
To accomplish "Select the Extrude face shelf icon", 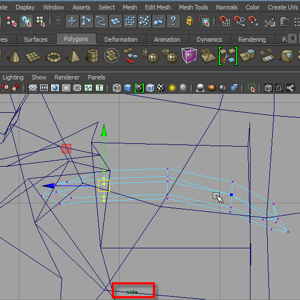I will coord(248,56).
